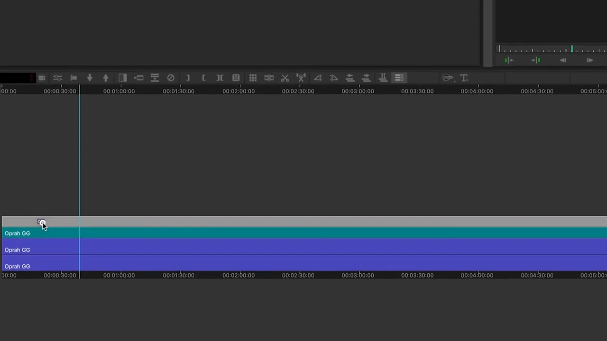Toggle the disable clip icon

[x=171, y=78]
